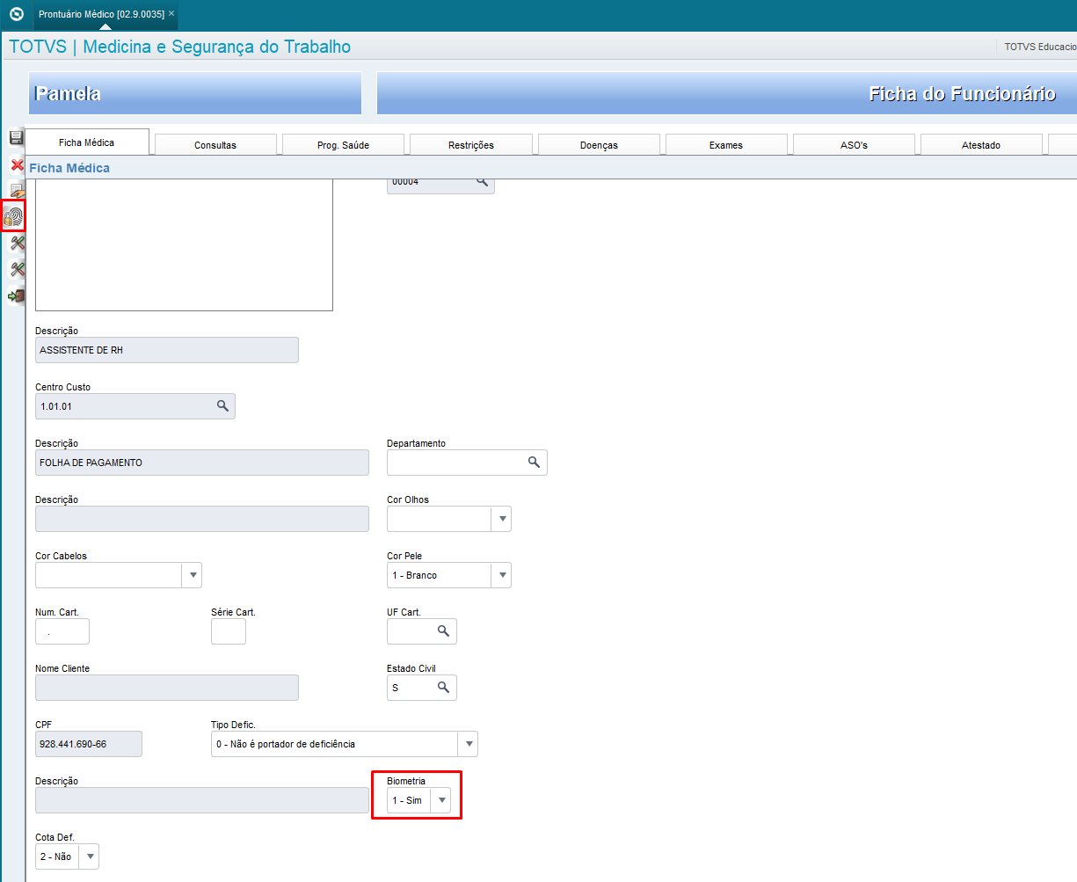Expand the Cor Cabelos dropdown
Viewport: 1077px width, 882px height.
pyautogui.click(x=192, y=575)
